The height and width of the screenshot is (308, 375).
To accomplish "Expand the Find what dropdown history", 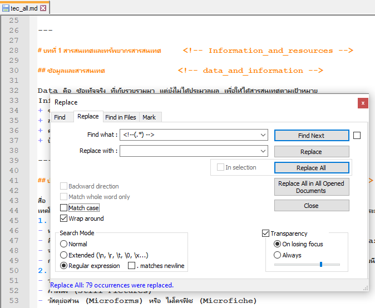I will (x=263, y=135).
